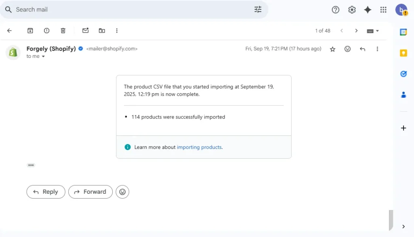The width and height of the screenshot is (414, 237).
Task: Mark the email as unread
Action: tap(85, 30)
